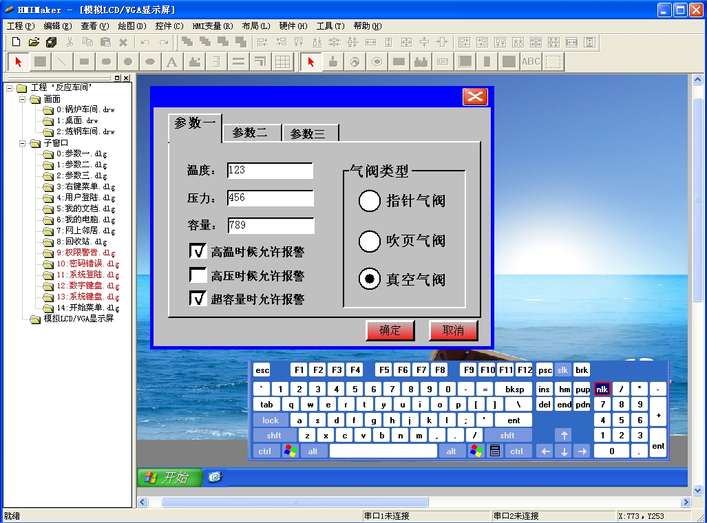This screenshot has width=707, height=523.
Task: Click the Copy icon in toolbar
Action: click(x=87, y=42)
